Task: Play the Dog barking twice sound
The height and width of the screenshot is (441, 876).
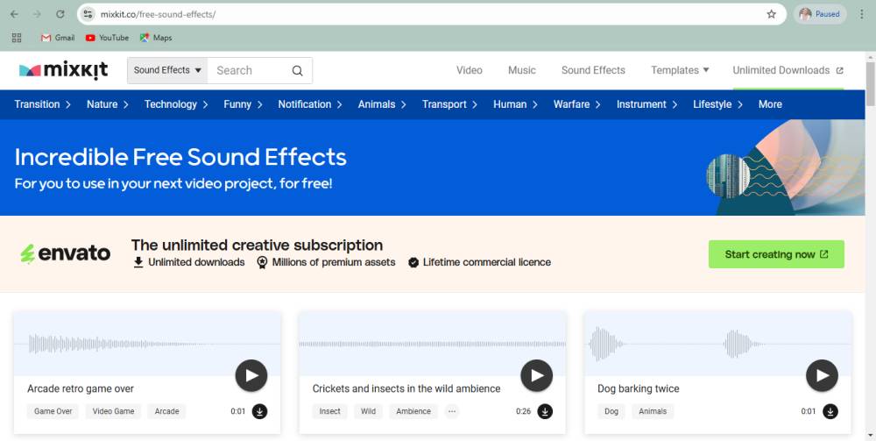Action: 822,375
